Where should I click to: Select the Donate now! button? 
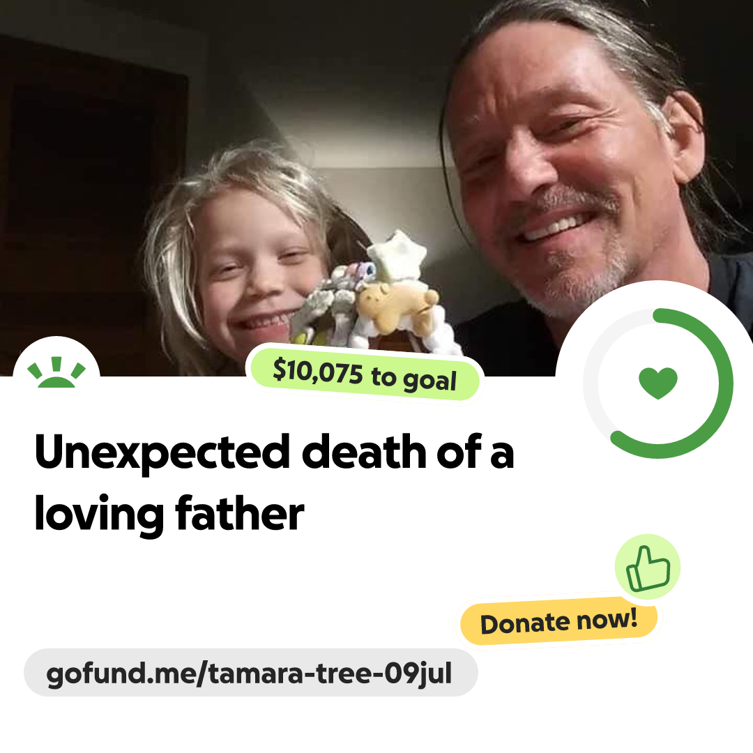point(558,621)
